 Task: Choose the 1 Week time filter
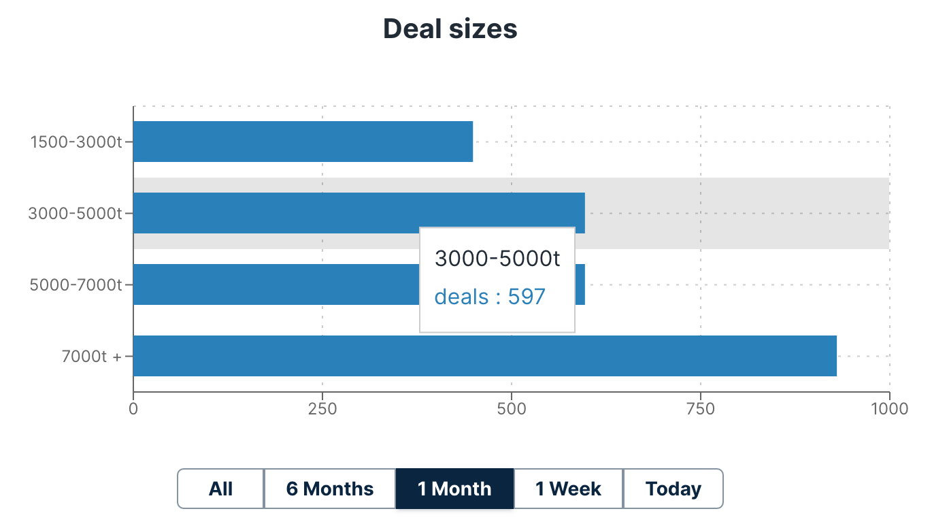[569, 489]
